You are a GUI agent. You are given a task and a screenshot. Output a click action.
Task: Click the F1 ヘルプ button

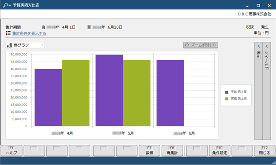tap(11, 150)
